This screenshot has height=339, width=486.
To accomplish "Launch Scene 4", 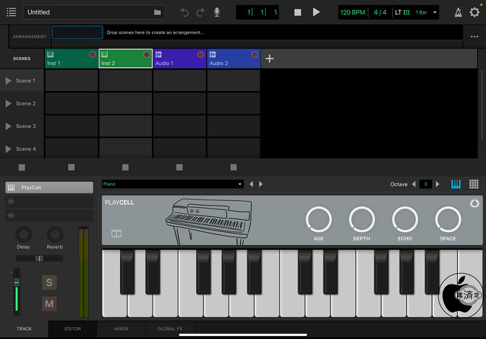I will (8, 149).
